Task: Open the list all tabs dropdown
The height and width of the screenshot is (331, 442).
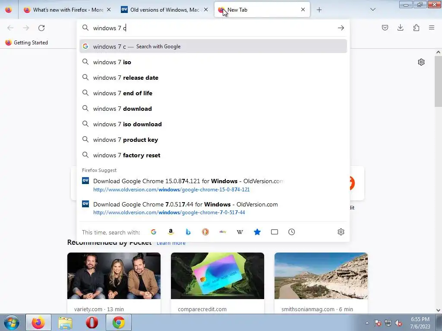Action: click(x=373, y=9)
